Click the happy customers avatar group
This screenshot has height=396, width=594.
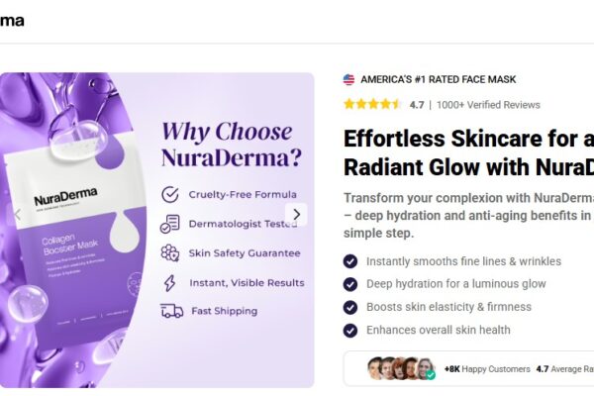coord(401,369)
